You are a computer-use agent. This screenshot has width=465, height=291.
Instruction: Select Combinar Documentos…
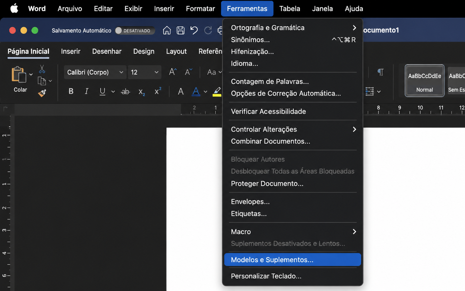293,141
